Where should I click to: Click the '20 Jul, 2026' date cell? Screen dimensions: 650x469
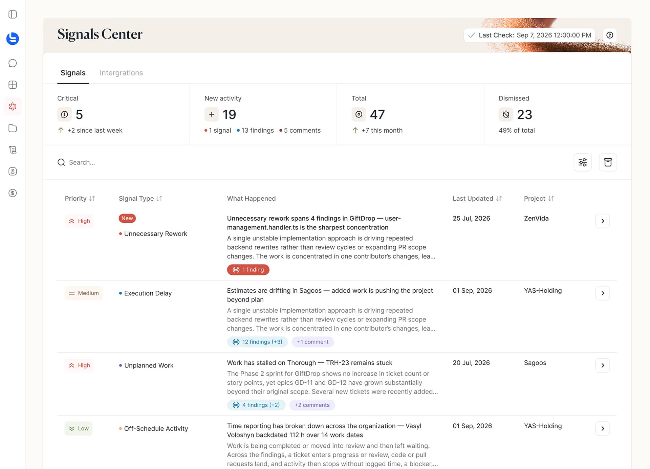coord(471,363)
